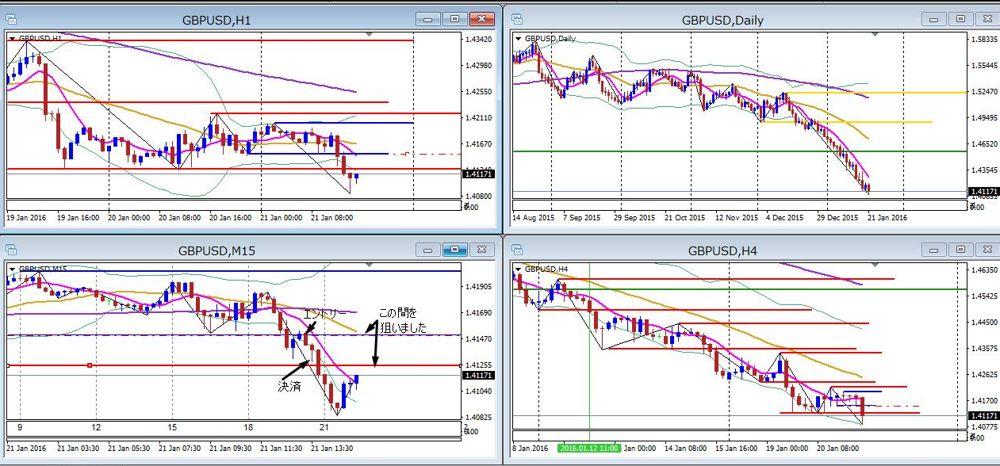This screenshot has height=466, width=1000.
Task: Click the green 2016.01.12 11:00 date marker
Action: (x=589, y=447)
